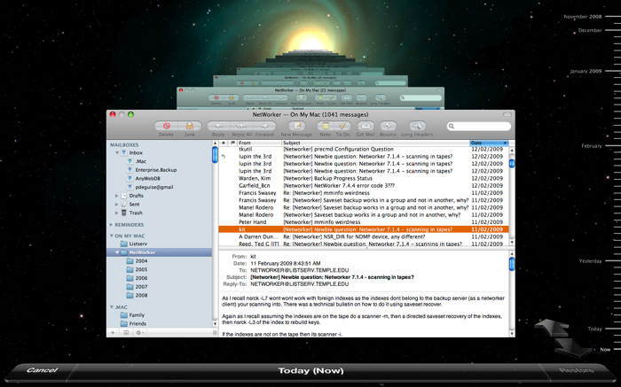Collapse the NetWorker folder triangle
Image resolution: width=621 pixels, height=387 pixels.
(x=117, y=252)
